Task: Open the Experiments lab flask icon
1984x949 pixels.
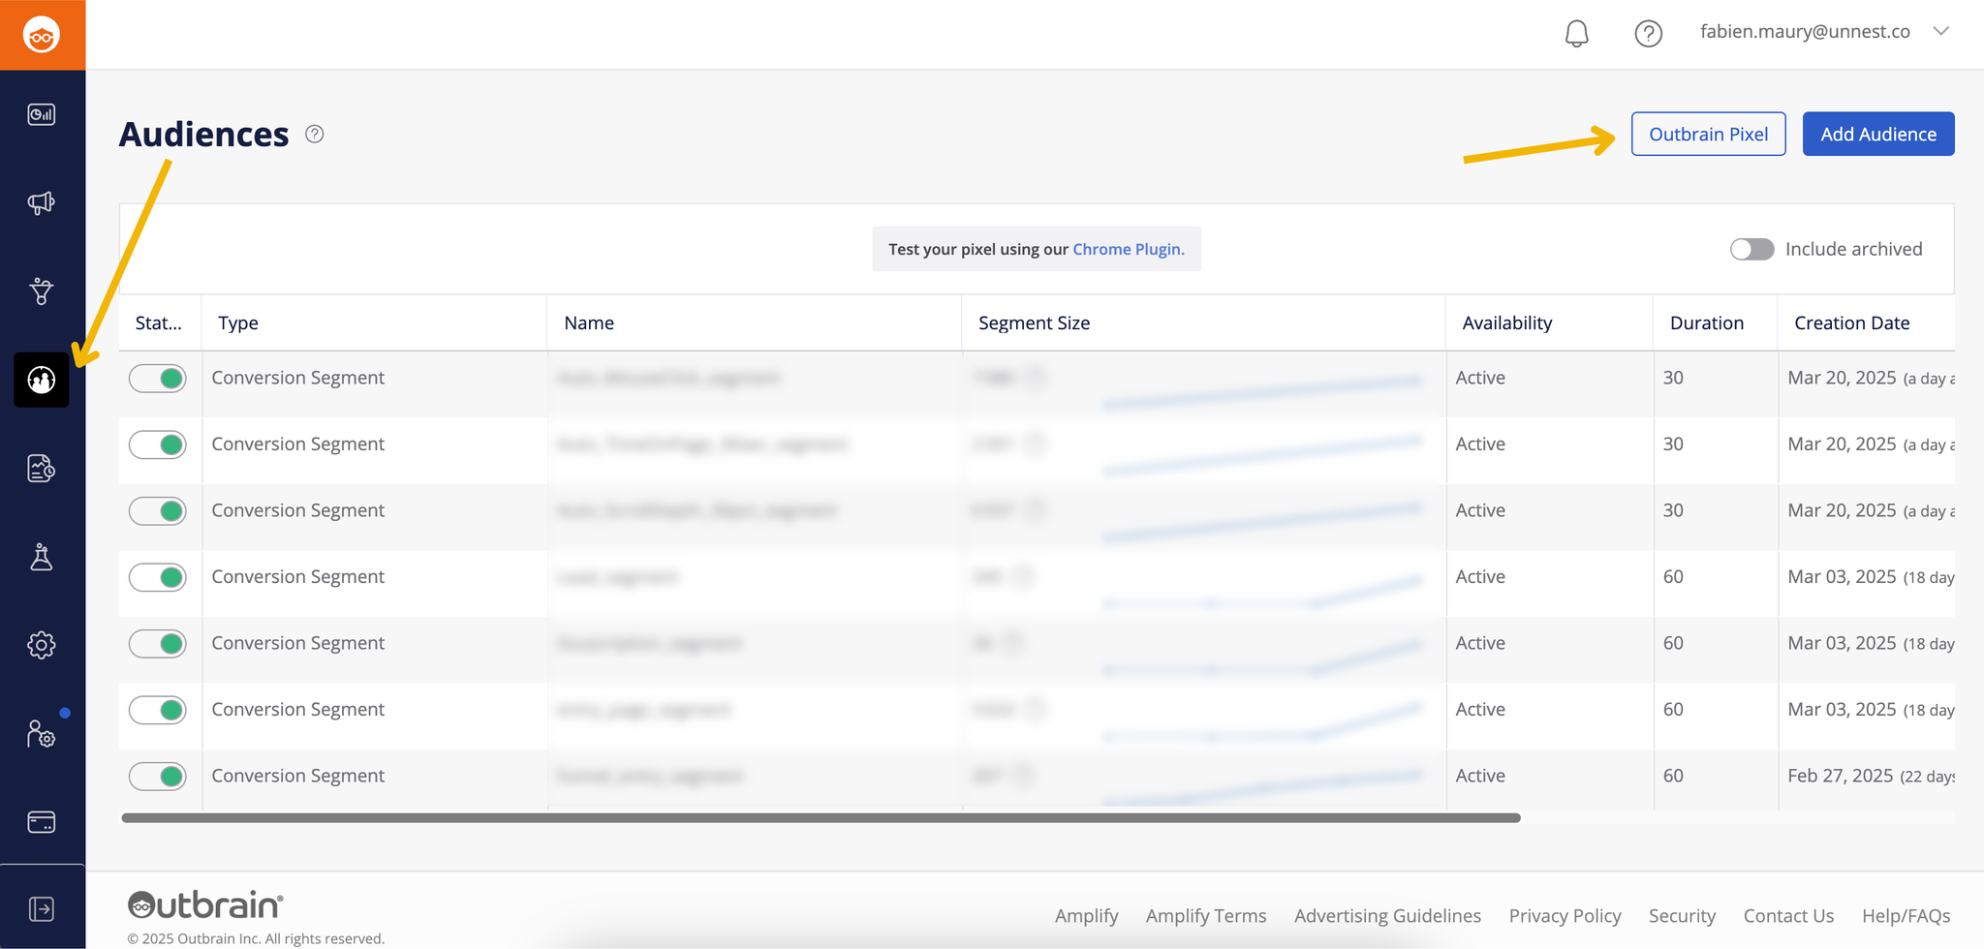Action: pyautogui.click(x=41, y=557)
